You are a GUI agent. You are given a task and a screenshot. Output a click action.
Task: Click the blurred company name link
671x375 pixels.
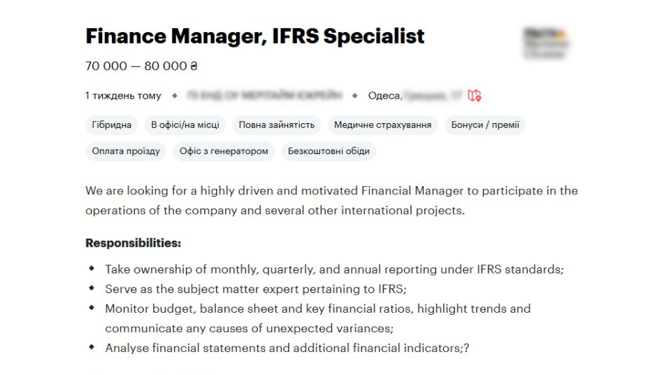pyautogui.click(x=264, y=95)
